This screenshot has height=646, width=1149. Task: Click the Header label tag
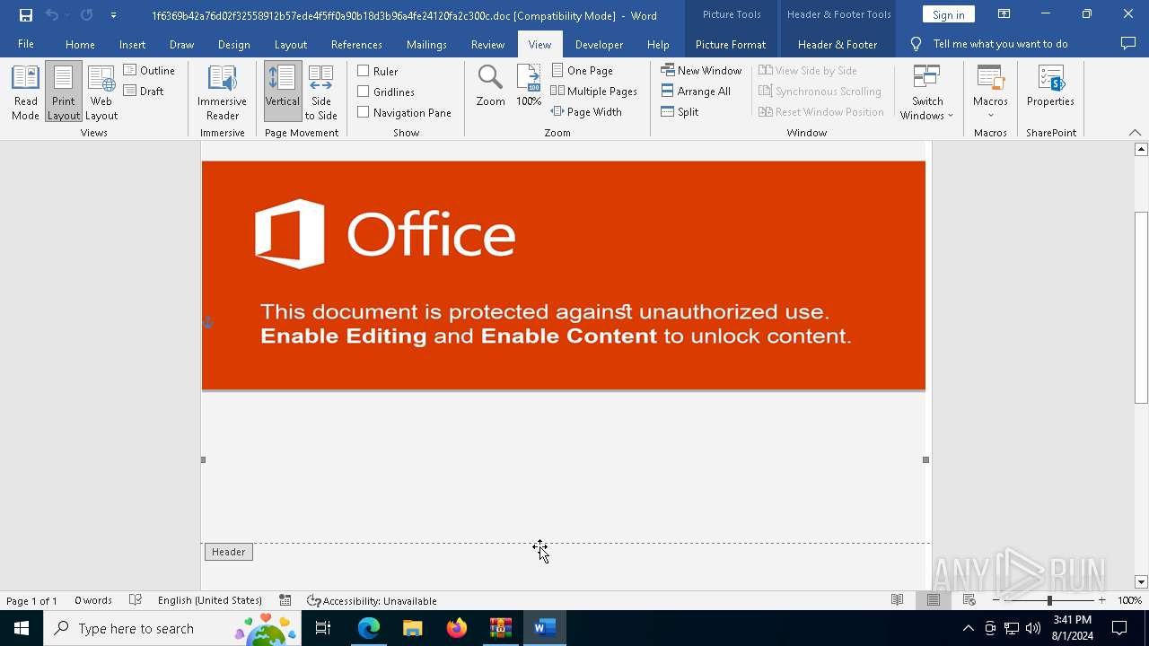(229, 552)
